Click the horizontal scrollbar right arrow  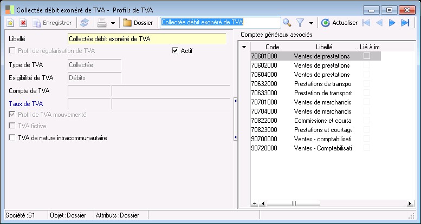(410, 203)
